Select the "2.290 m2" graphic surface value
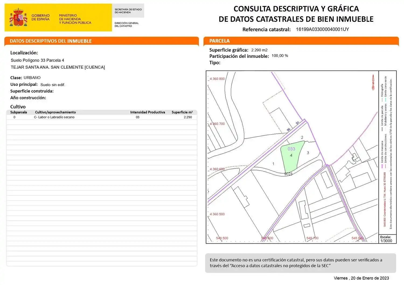 tap(259, 50)
